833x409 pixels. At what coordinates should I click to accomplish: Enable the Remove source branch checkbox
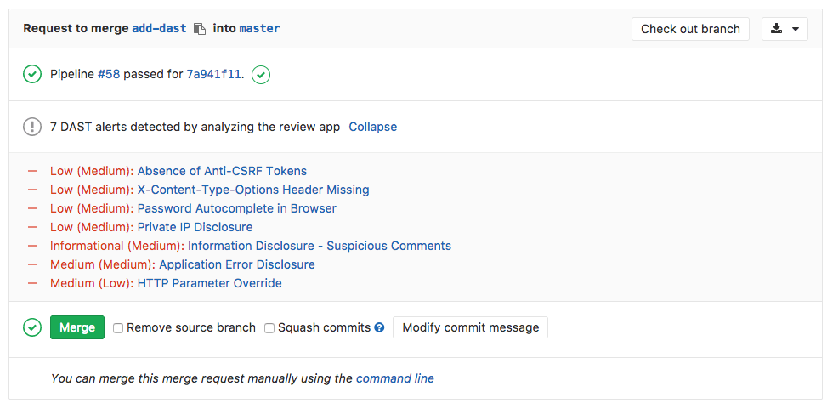pos(119,327)
